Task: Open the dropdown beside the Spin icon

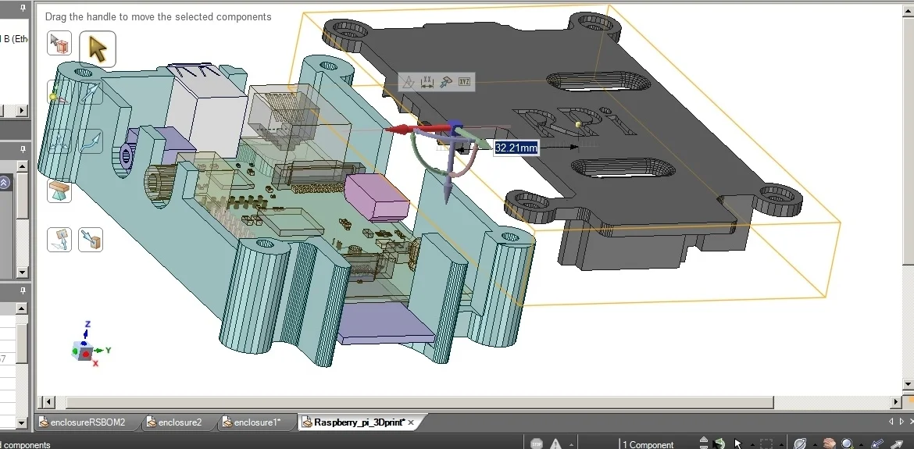Action: (x=815, y=445)
